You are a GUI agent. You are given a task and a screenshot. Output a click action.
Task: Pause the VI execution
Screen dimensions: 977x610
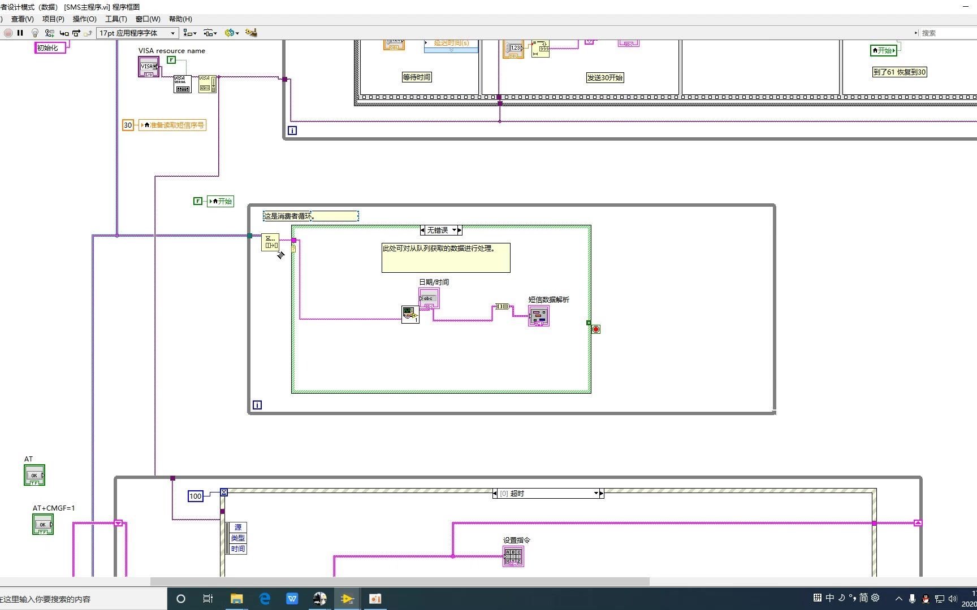coord(20,33)
